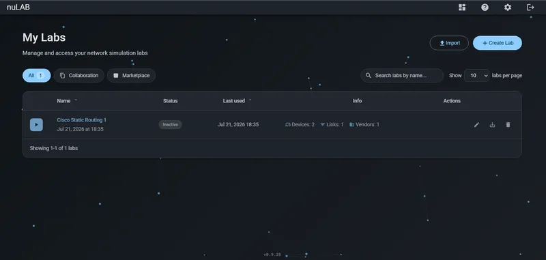Click the Devices: 2 text
This screenshot has width=546, height=260.
(x=303, y=125)
